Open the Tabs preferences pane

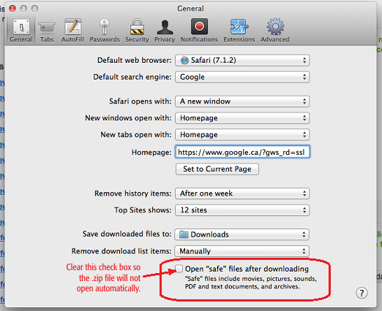(x=47, y=31)
